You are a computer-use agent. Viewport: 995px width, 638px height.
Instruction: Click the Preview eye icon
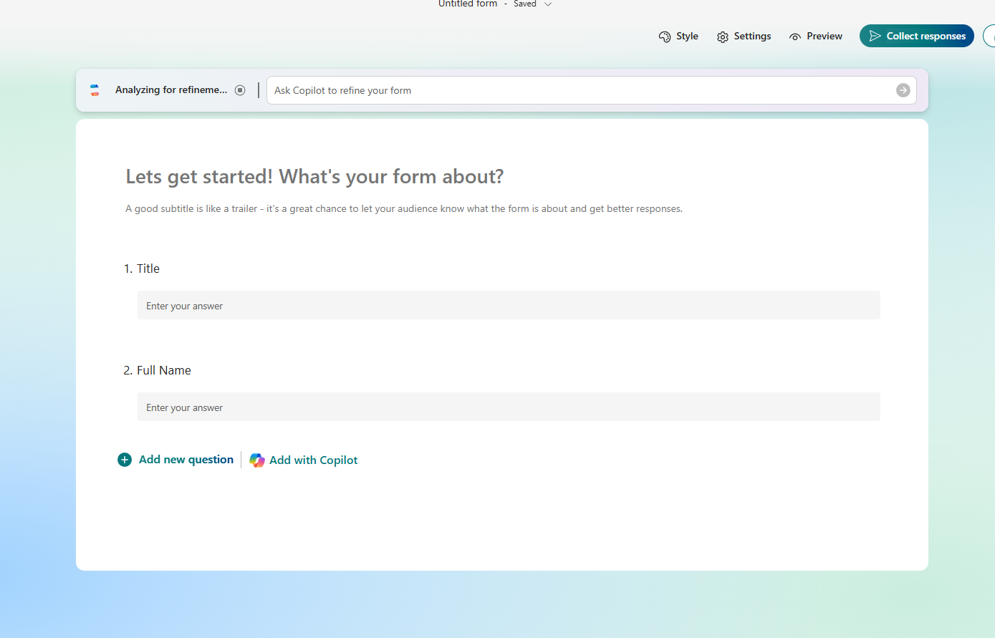pyautogui.click(x=795, y=37)
